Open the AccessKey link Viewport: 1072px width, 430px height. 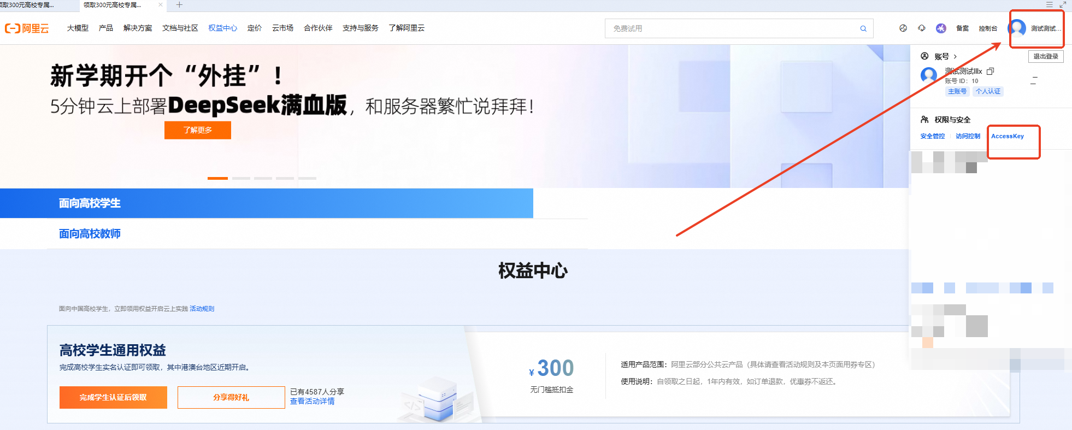1008,136
